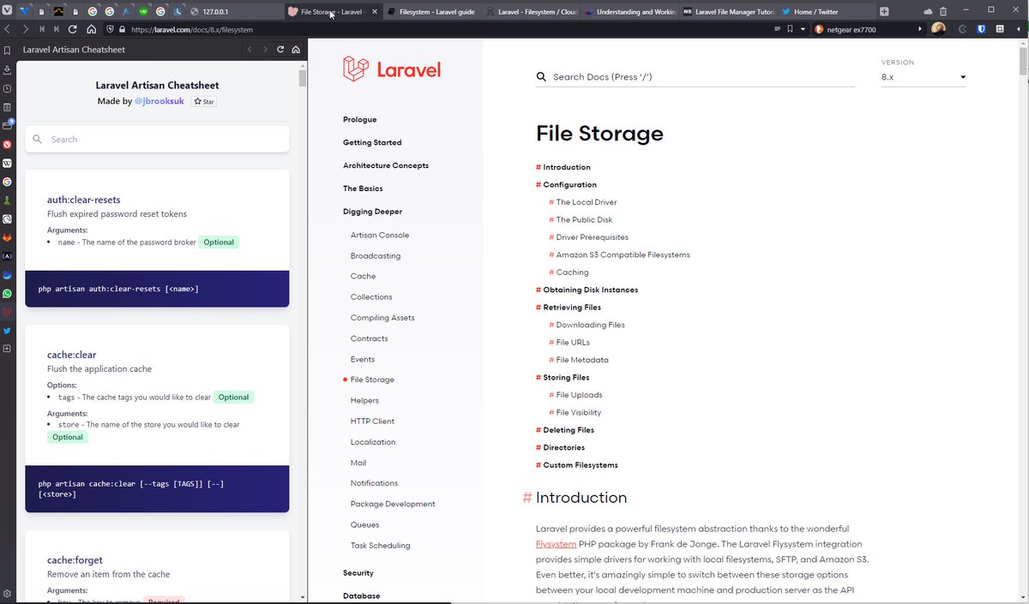Close the File Storage tab
The height and width of the screenshot is (604, 1029).
(373, 12)
